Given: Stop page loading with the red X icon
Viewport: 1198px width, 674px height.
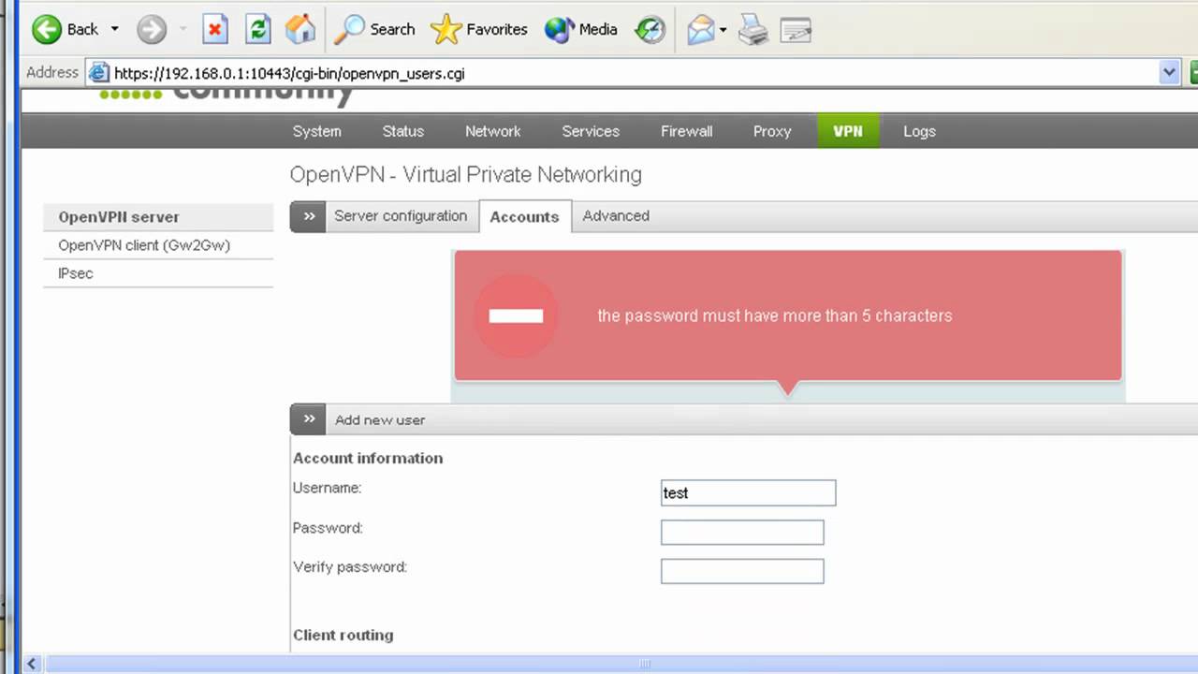Looking at the screenshot, I should [x=215, y=29].
